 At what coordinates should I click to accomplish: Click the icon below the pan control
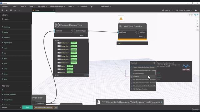[x=197, y=30]
